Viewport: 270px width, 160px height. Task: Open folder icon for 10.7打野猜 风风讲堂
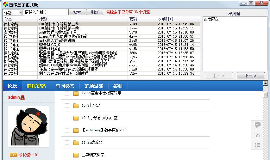pyautogui.click(x=76, y=118)
